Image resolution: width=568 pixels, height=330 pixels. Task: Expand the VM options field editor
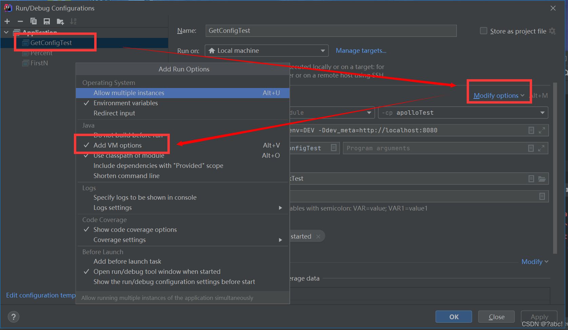(542, 130)
